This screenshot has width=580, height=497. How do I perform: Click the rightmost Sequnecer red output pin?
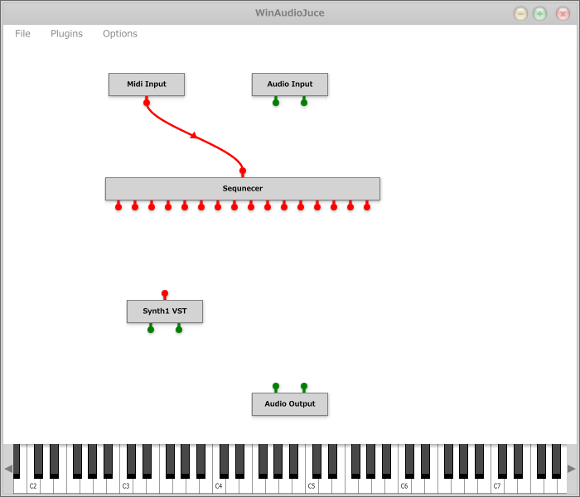[x=367, y=206]
